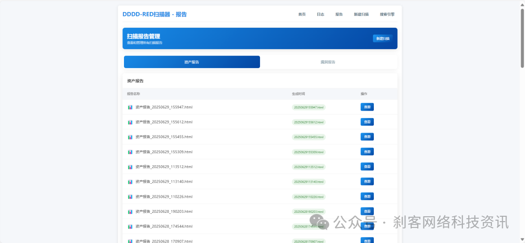Click 查看 for 资产报告_20250629_155612.html
525x243 pixels.
[x=367, y=122]
